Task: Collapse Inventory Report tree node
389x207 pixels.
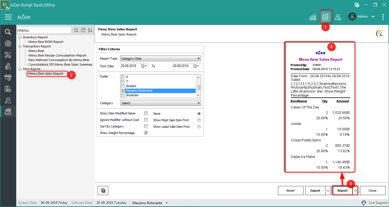Action: coord(20,37)
